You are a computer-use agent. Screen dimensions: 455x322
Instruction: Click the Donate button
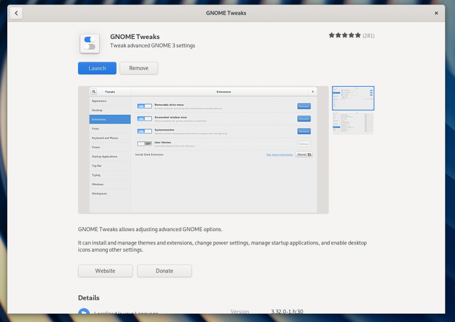(x=164, y=271)
